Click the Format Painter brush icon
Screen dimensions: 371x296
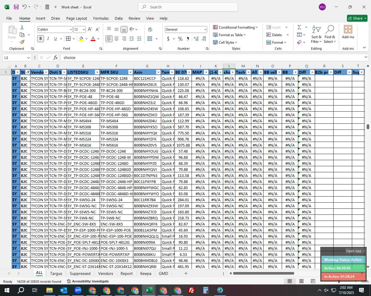pyautogui.click(x=22, y=42)
